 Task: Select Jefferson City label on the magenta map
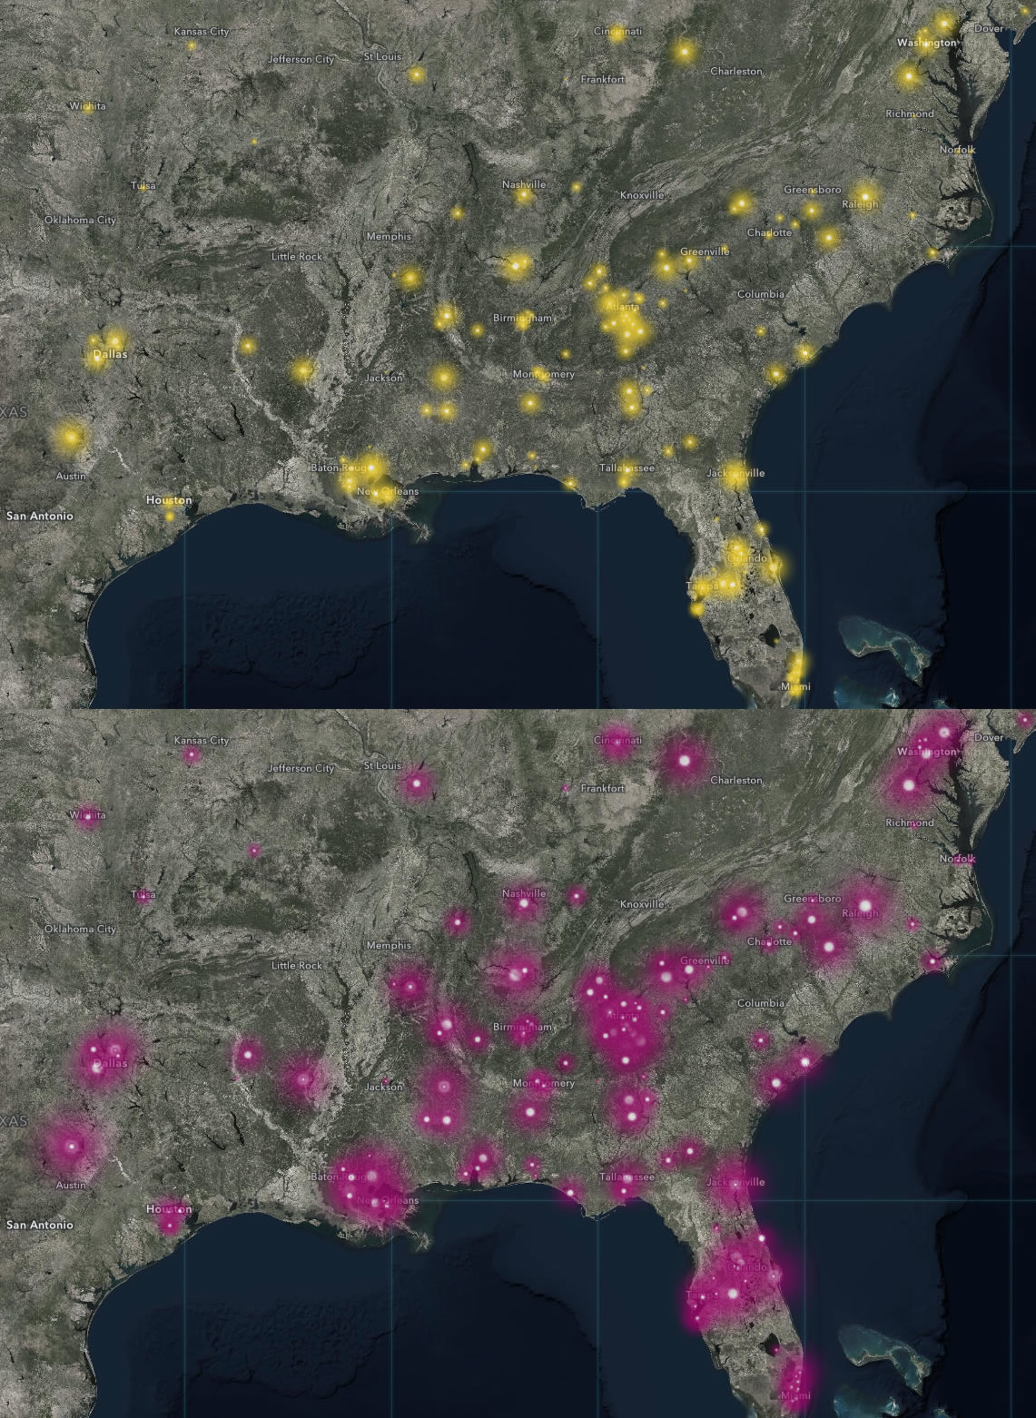(x=301, y=768)
